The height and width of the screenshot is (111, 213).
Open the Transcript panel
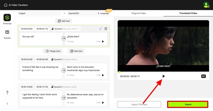click(7, 19)
